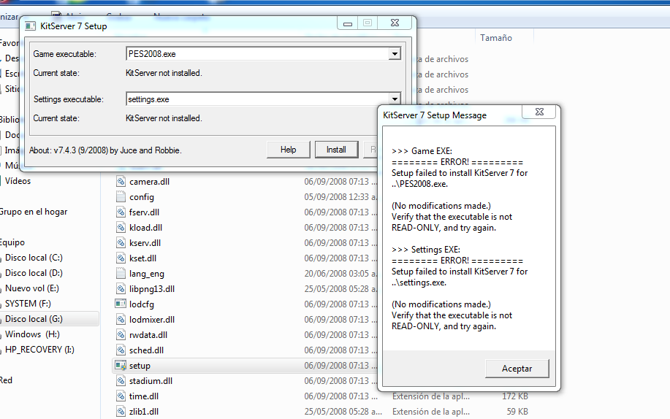Click the kload.dll file icon
This screenshot has height=419, width=670.
tap(121, 228)
